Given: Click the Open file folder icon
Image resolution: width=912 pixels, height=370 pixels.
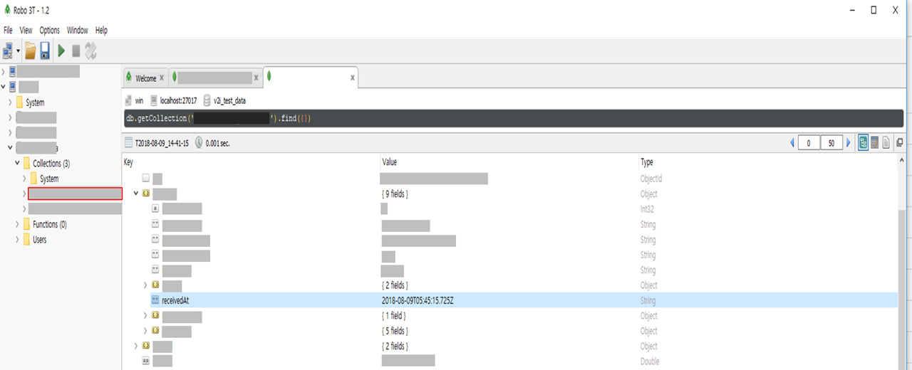Looking at the screenshot, I should pyautogui.click(x=30, y=51).
